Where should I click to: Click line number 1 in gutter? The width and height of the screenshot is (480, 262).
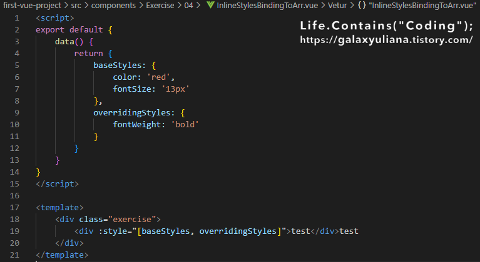coord(17,18)
